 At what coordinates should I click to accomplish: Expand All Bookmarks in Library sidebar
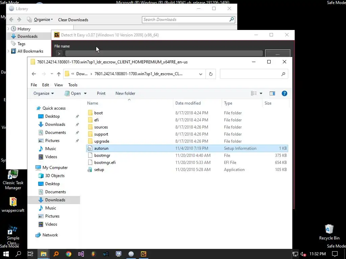[8, 51]
